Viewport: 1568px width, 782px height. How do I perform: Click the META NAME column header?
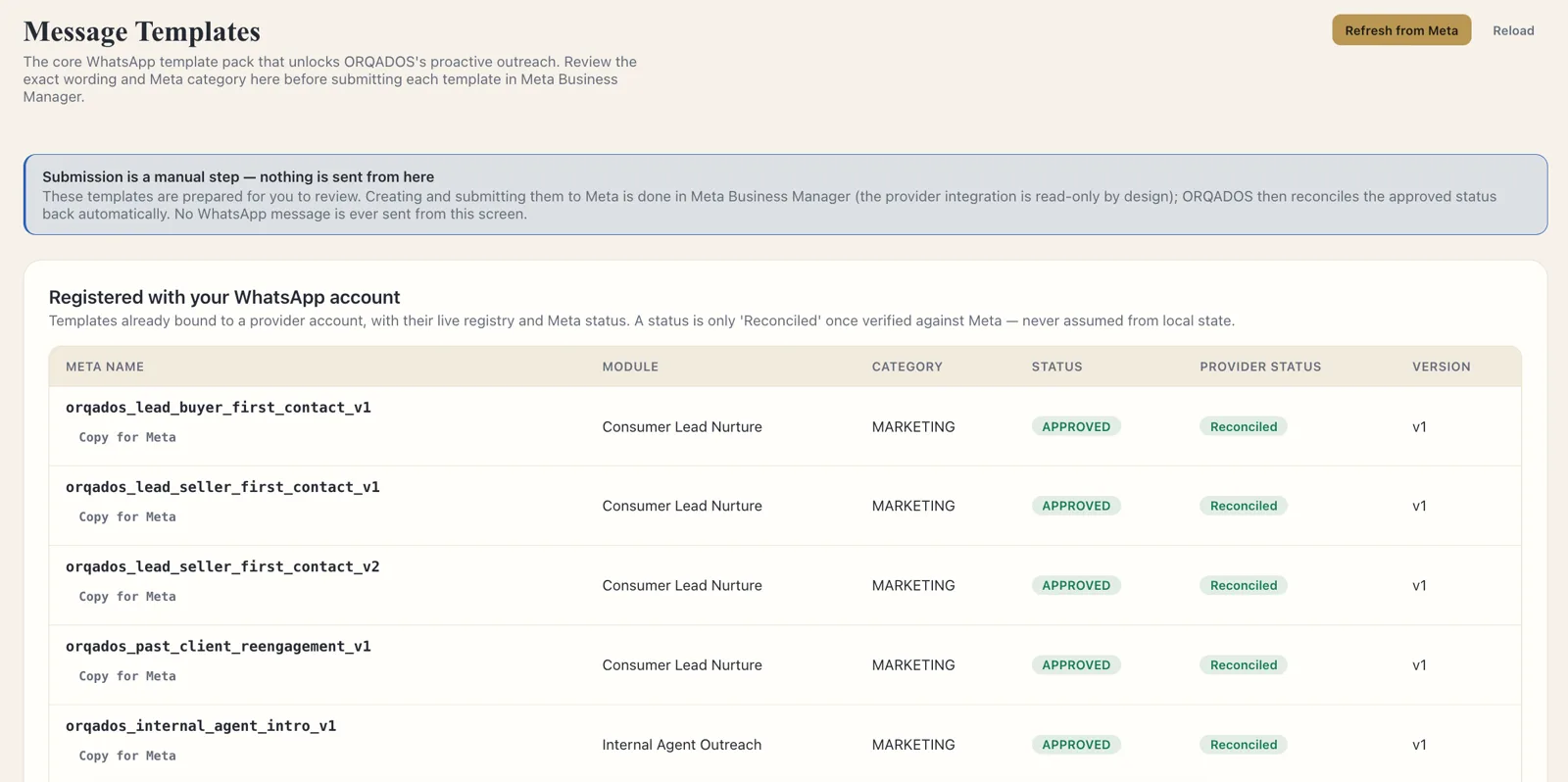tap(105, 367)
